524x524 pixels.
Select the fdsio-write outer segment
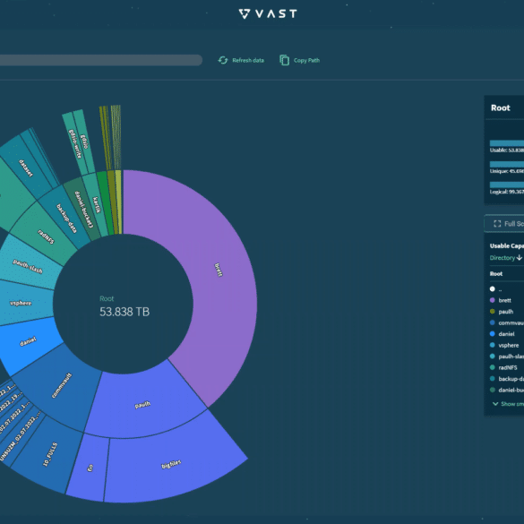tap(74, 143)
